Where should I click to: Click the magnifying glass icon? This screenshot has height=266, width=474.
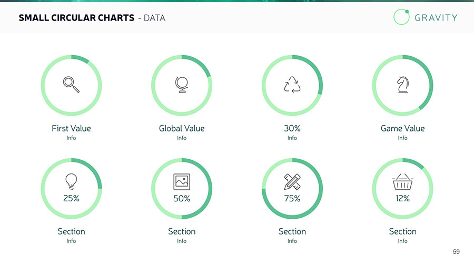click(x=71, y=85)
